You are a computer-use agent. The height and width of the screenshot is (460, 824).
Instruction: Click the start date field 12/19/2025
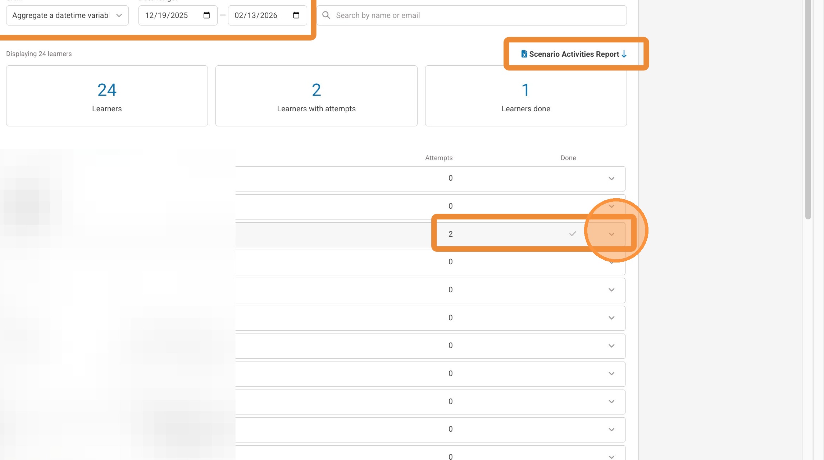167,15
